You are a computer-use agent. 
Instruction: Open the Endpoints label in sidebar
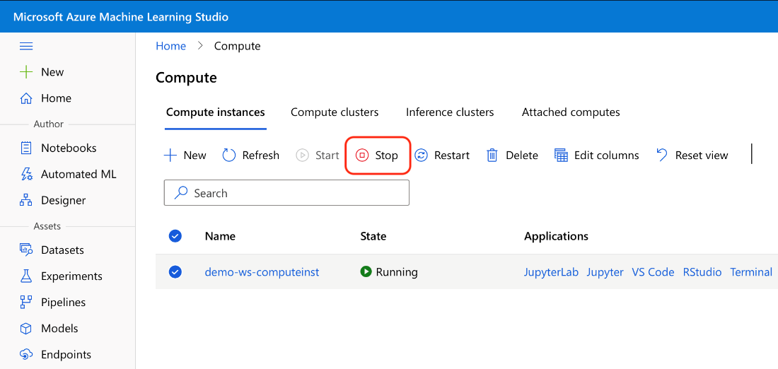coord(66,355)
